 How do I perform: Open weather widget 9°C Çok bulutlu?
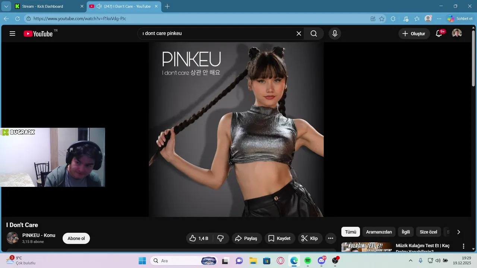[21, 260]
